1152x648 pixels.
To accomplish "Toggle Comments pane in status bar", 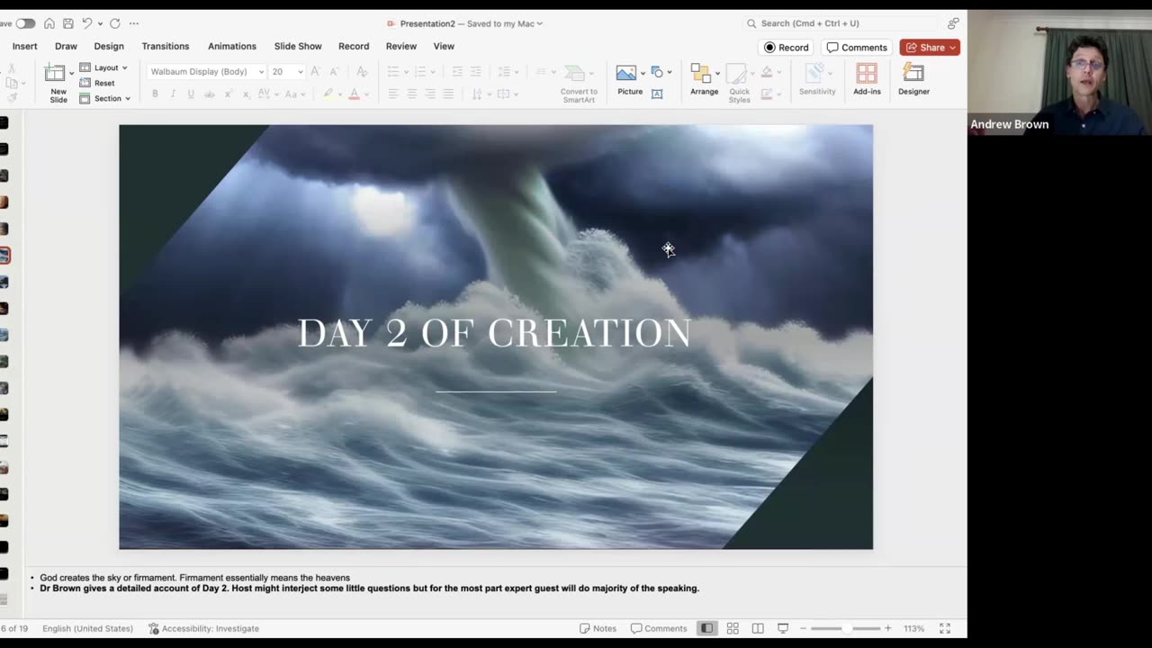I will tap(659, 628).
